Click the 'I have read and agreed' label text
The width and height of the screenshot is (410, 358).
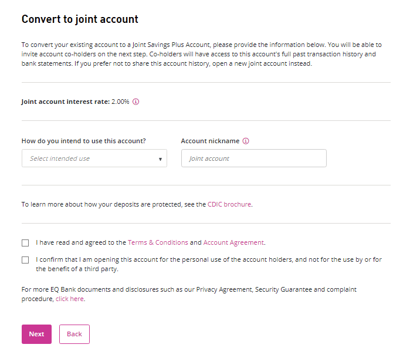coord(81,242)
